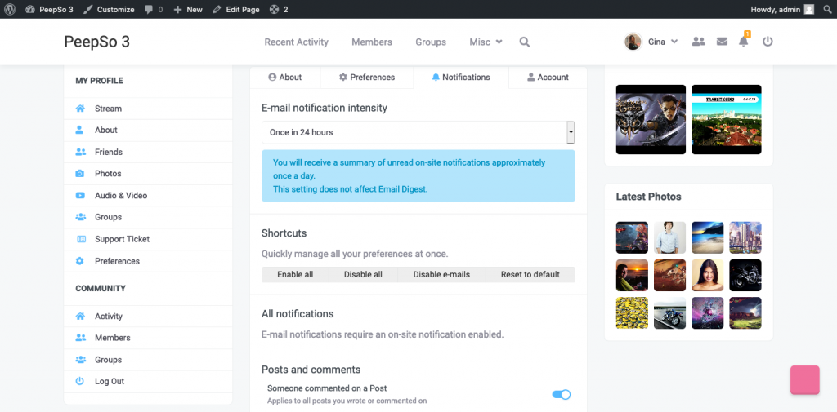The width and height of the screenshot is (837, 412).
Task: Click the admin bar search icon
Action: tap(827, 9)
